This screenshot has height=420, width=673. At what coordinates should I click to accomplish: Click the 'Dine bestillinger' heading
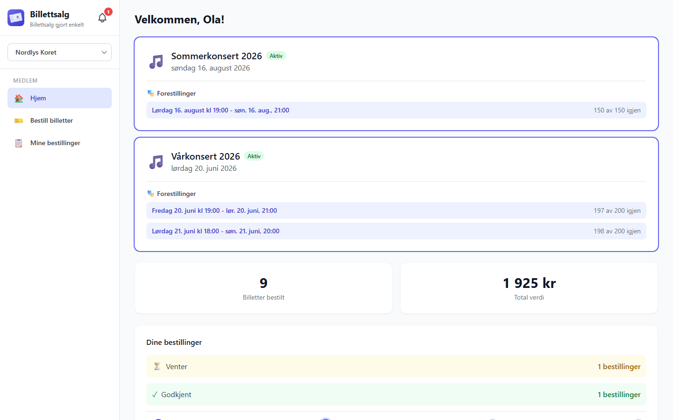point(174,342)
